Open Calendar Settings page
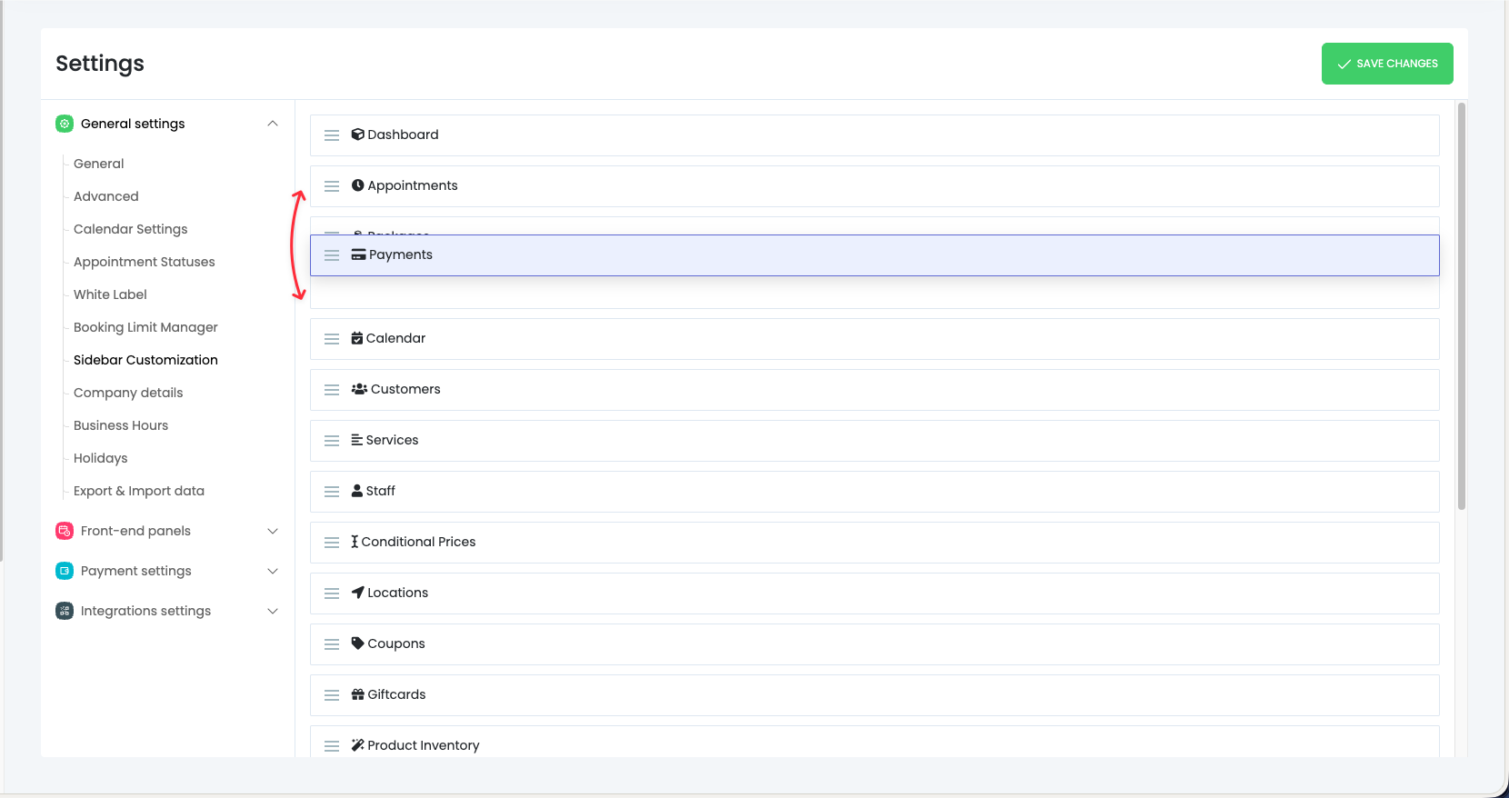Viewport: 1509px width, 798px height. click(131, 229)
